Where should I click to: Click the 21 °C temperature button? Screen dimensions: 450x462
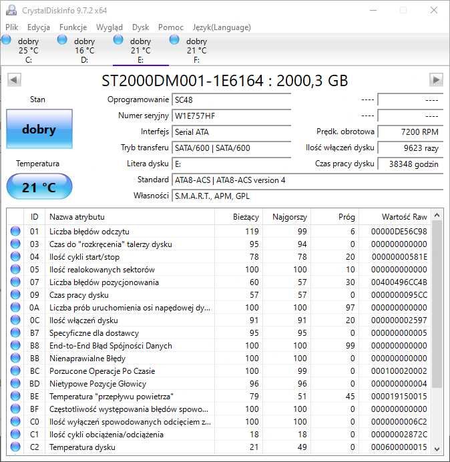pos(39,187)
